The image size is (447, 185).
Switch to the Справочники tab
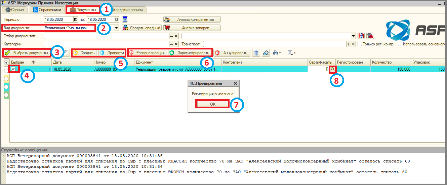[x=47, y=10]
